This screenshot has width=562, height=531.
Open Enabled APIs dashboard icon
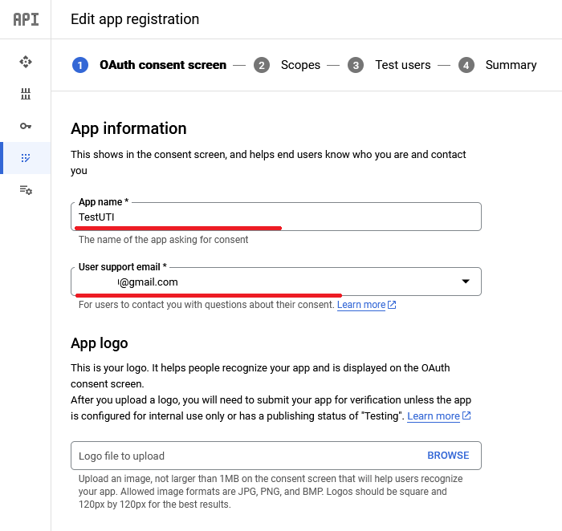pos(26,62)
